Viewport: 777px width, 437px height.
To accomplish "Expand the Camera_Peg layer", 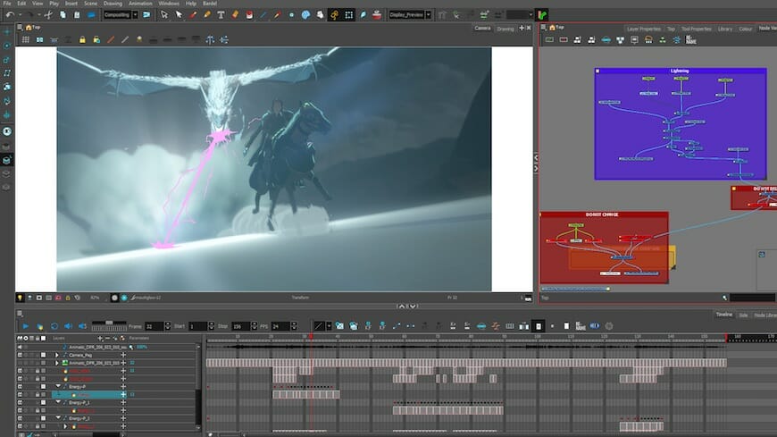I will (57, 355).
